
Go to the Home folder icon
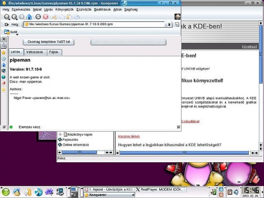pos(29,17)
